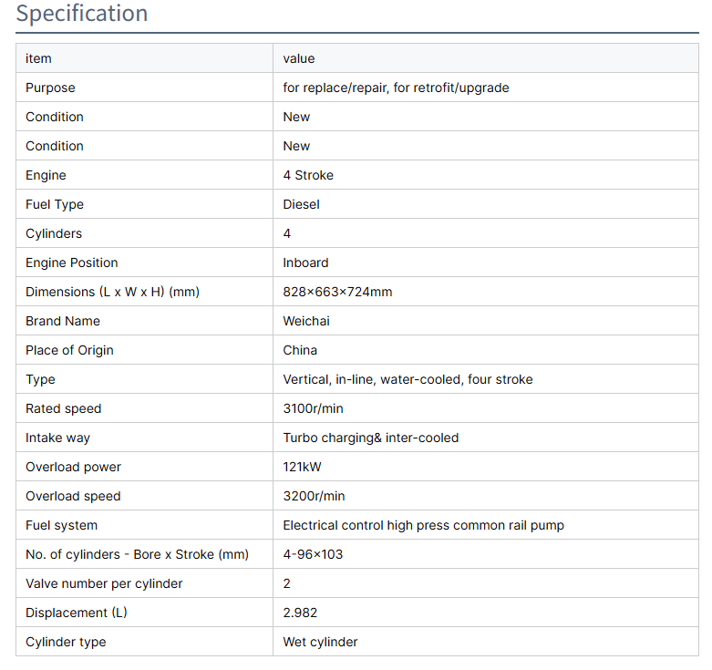Click the 'value' column header
This screenshot has width=712, height=670.
(299, 58)
